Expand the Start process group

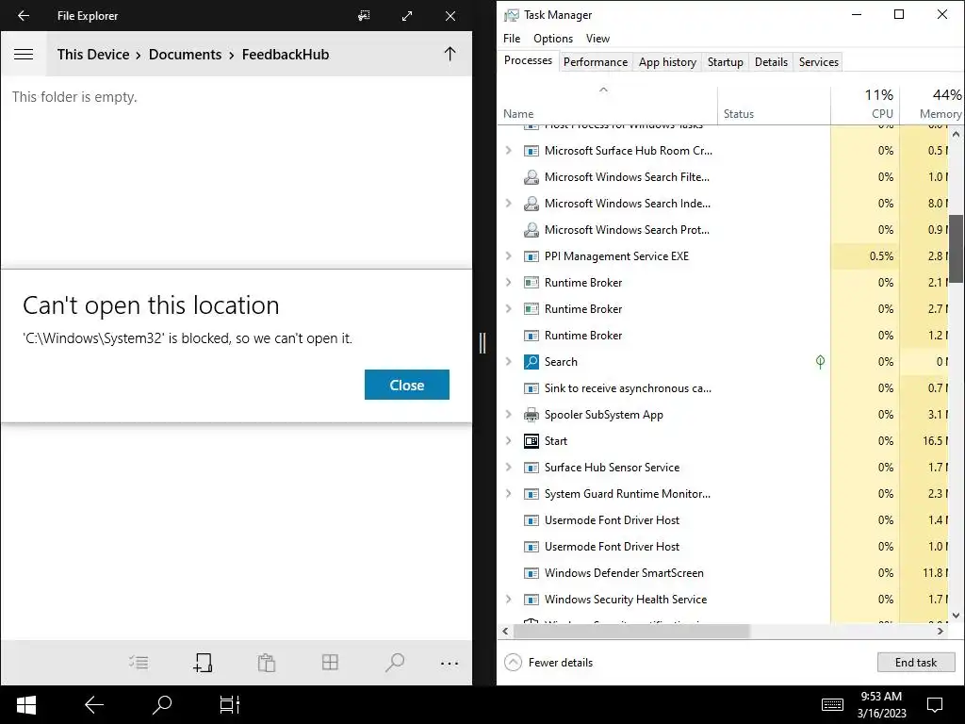click(x=508, y=441)
